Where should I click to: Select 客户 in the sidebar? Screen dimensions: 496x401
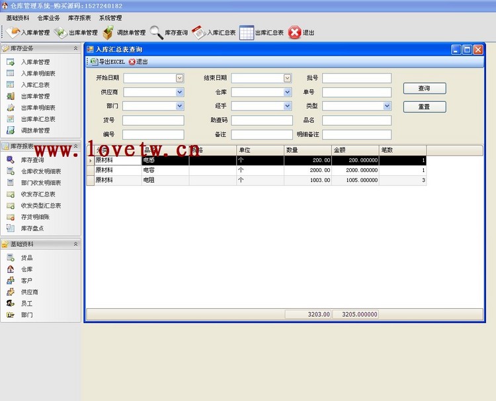(26, 281)
